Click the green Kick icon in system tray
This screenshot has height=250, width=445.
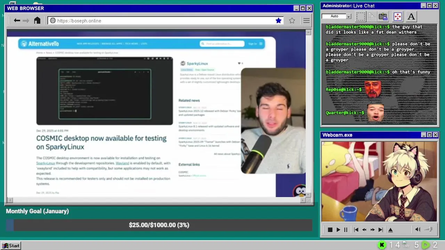tap(382, 245)
